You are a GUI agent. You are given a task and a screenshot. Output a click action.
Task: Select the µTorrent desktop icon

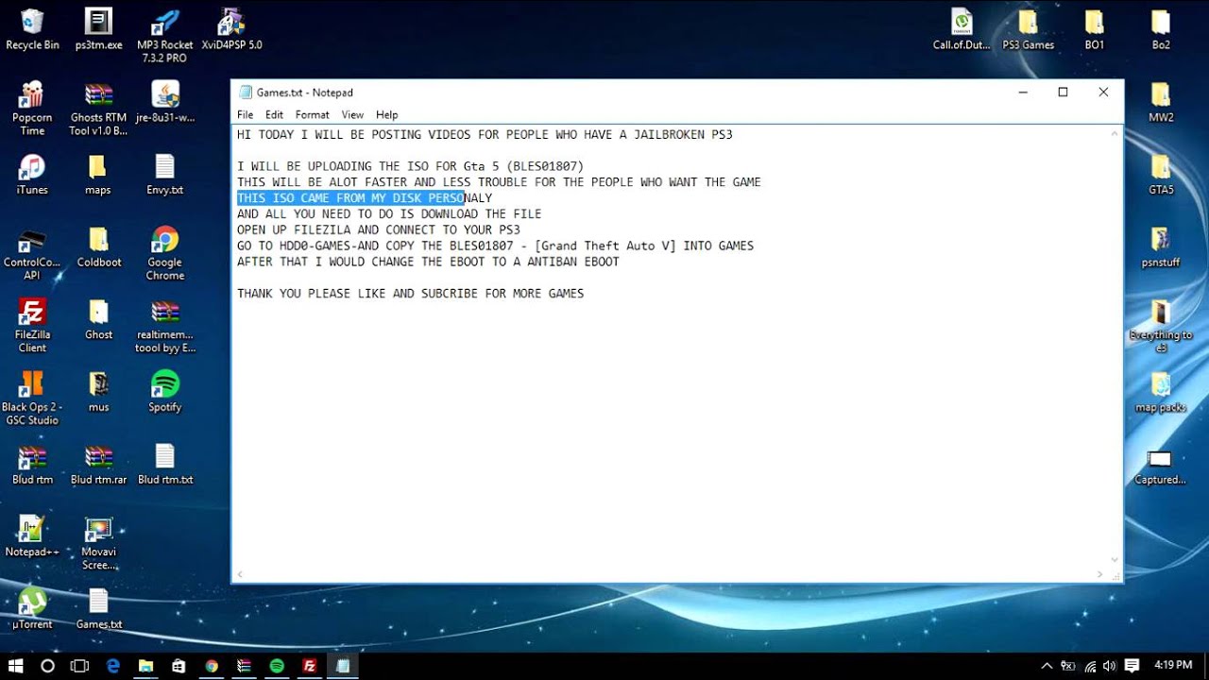(x=32, y=608)
